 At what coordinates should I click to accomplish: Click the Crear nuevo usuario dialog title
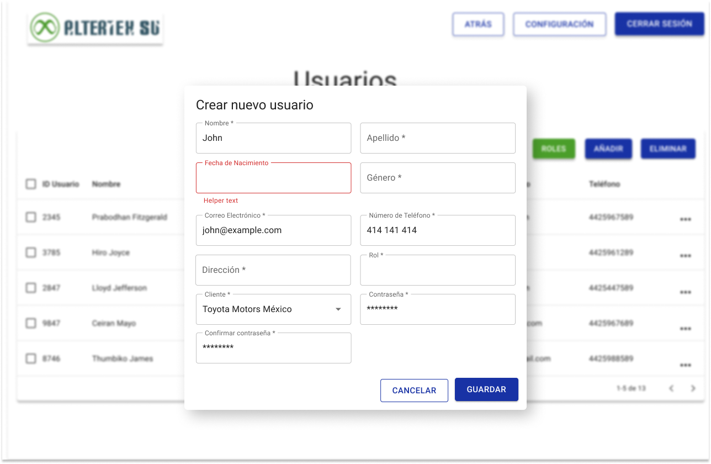coord(254,105)
